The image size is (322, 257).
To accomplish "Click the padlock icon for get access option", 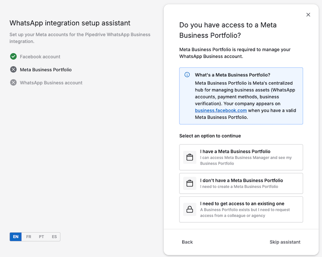I will coord(190,209).
